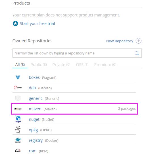This screenshot has height=154, width=152.
Task: Click the New Repository link
Action: tap(120, 41)
